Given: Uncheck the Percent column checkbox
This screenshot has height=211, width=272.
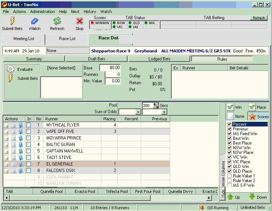Looking at the screenshot, I should point(229,124).
